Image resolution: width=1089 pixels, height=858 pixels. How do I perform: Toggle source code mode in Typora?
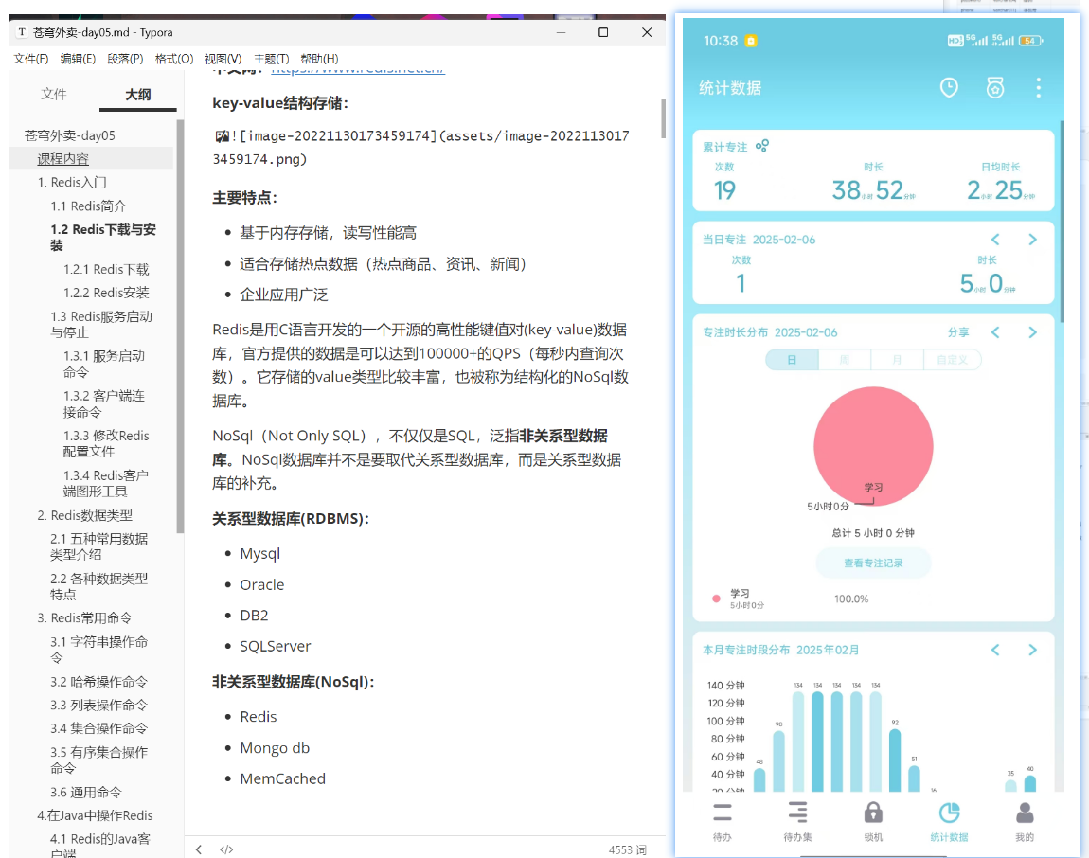pos(226,849)
